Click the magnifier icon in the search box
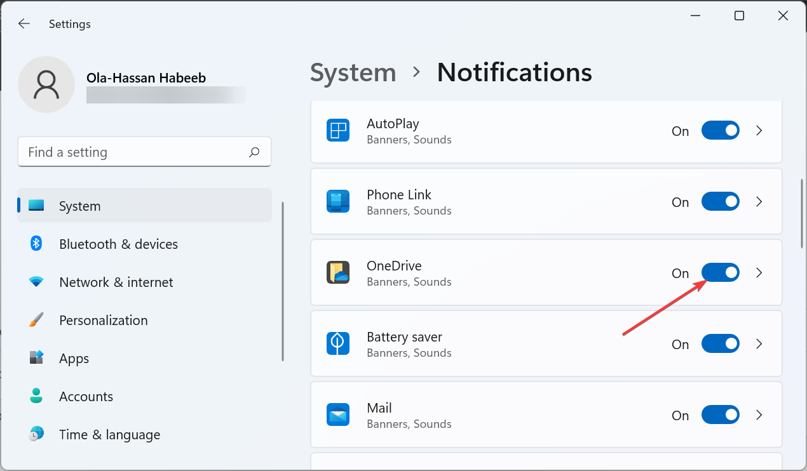Image resolution: width=807 pixels, height=471 pixels. point(254,152)
